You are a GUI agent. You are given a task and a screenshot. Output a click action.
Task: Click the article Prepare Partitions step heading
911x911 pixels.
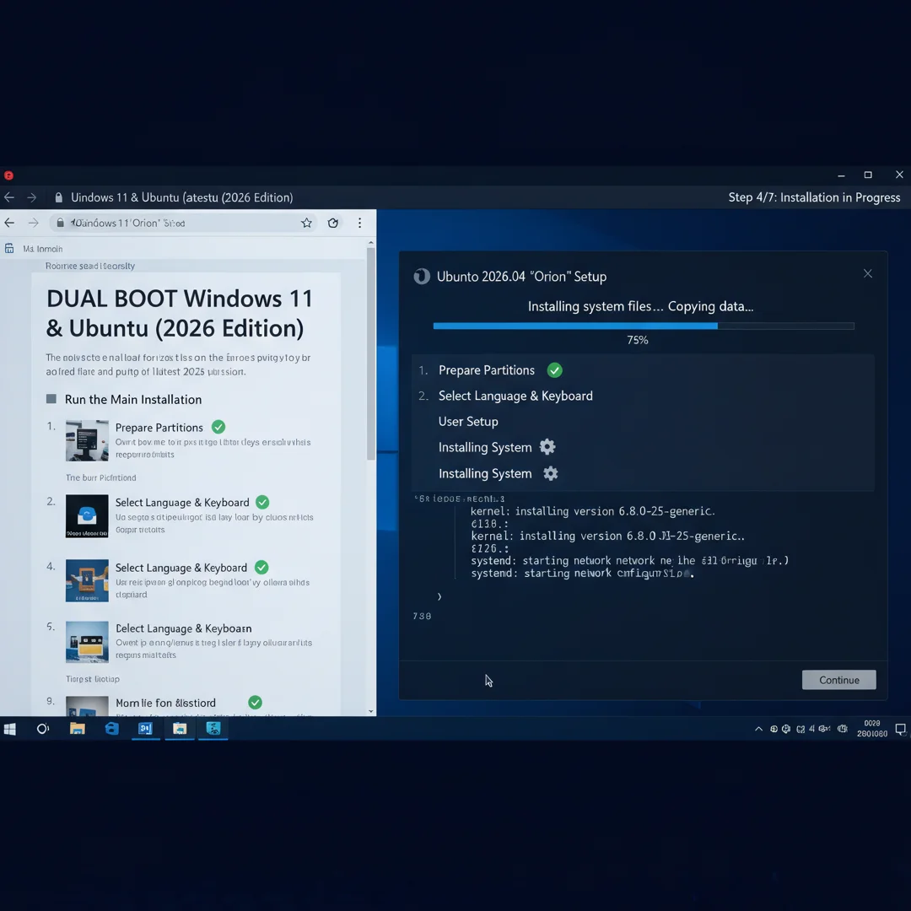coord(159,428)
